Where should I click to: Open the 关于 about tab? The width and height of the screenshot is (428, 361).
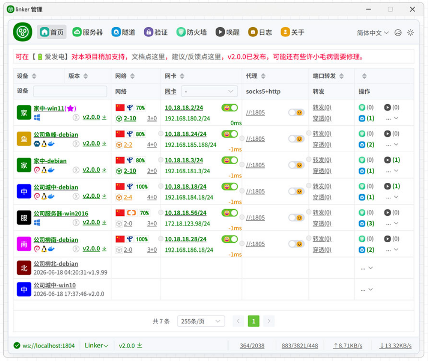(x=292, y=32)
